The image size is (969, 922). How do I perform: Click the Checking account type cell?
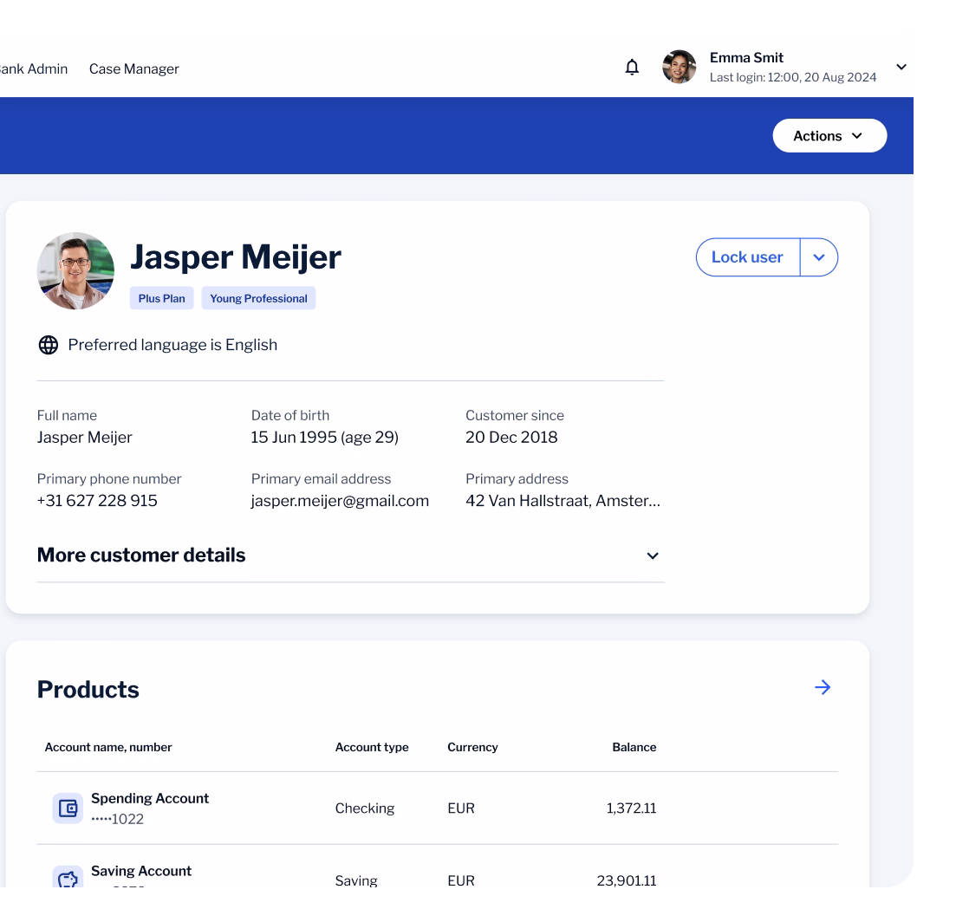365,808
